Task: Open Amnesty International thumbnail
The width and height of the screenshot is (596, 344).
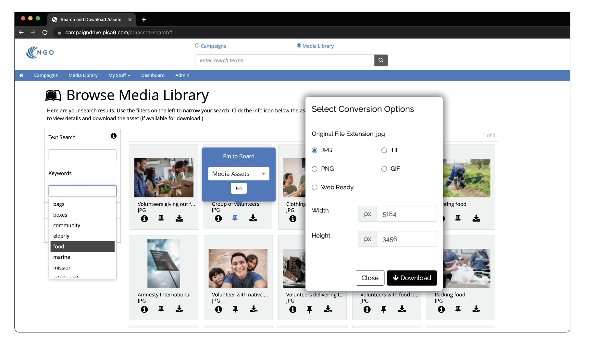Action: coord(164,263)
